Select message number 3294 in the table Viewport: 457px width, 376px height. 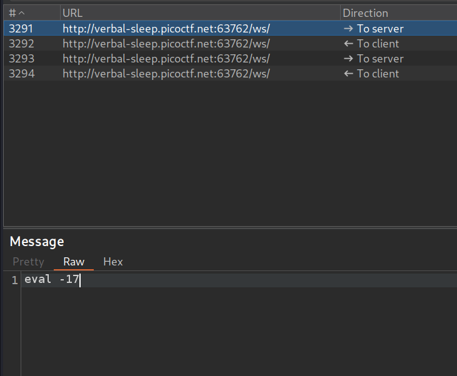21,74
